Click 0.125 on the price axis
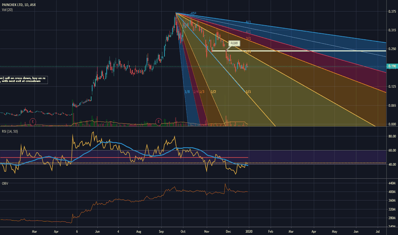This screenshot has height=235, width=398. pyautogui.click(x=392, y=87)
